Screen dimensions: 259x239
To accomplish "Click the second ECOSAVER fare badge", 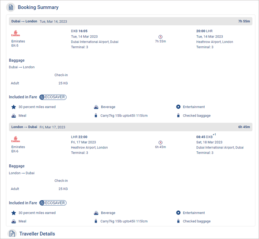I will [x=53, y=203].
